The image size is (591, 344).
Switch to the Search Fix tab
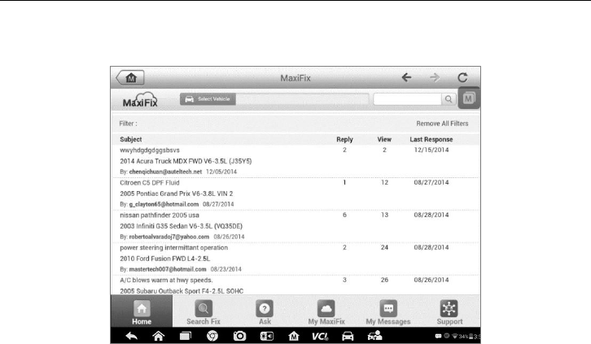click(204, 311)
